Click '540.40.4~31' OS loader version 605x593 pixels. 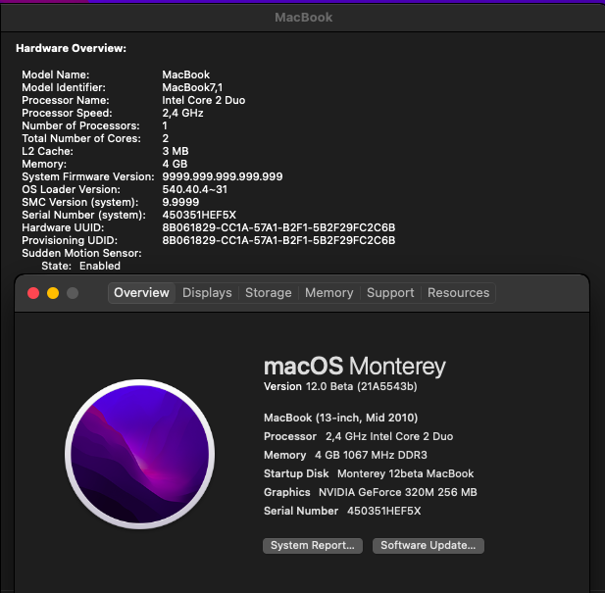pyautogui.click(x=194, y=189)
